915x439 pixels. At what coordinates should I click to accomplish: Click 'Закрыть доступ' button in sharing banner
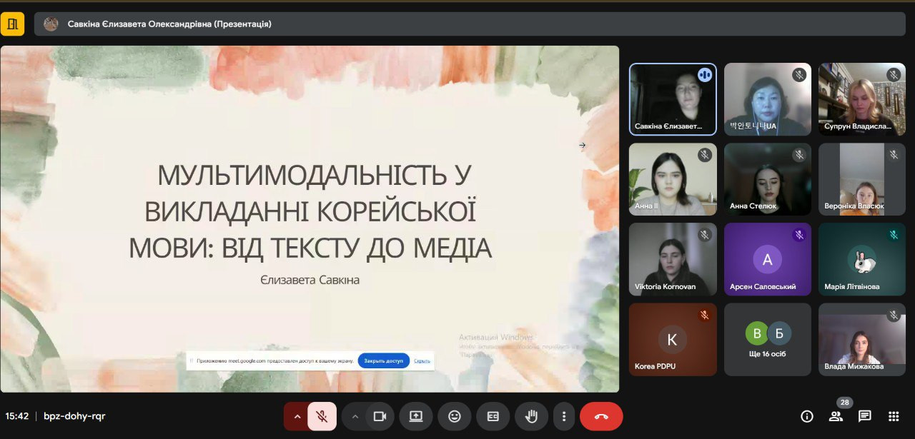[384, 360]
